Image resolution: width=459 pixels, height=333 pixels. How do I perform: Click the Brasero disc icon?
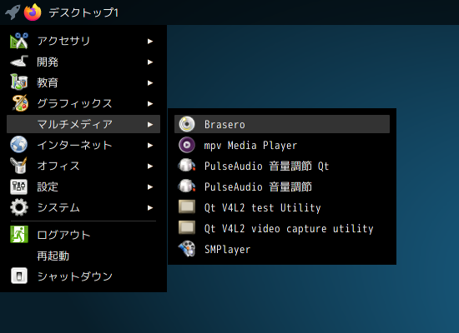point(187,124)
